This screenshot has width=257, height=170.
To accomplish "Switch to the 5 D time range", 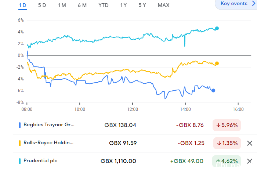I will (42, 5).
